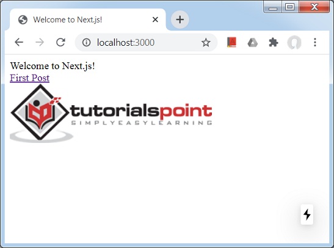Click the Next.js lightning bolt indicator
Image resolution: width=334 pixels, height=248 pixels.
coord(307,214)
